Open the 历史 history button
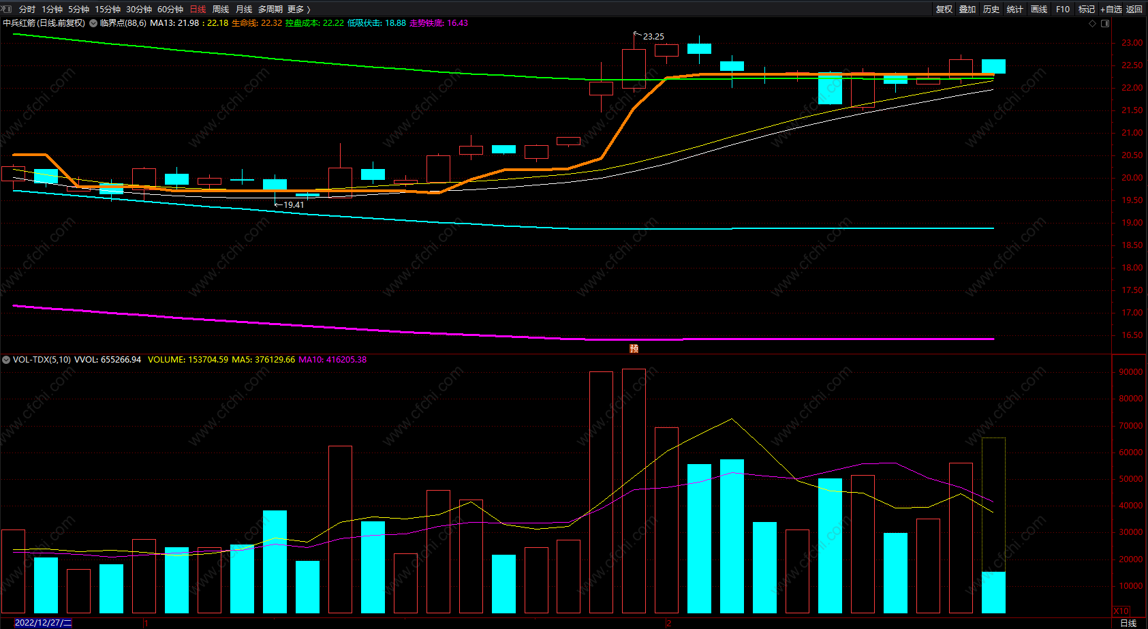 pyautogui.click(x=991, y=10)
